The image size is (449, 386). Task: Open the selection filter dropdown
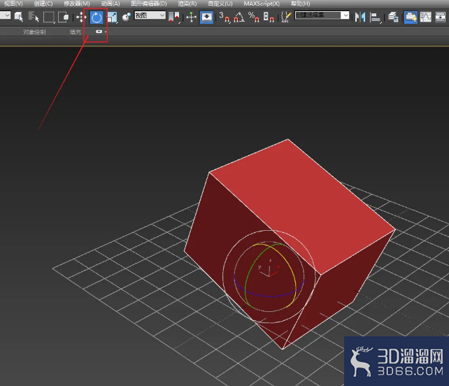pos(5,15)
